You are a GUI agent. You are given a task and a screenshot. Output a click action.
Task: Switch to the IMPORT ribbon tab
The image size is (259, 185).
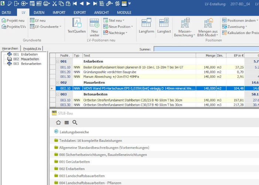[x=59, y=13]
